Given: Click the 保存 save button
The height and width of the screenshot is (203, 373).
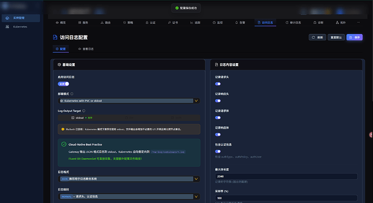Looking at the screenshot, I should (355, 37).
